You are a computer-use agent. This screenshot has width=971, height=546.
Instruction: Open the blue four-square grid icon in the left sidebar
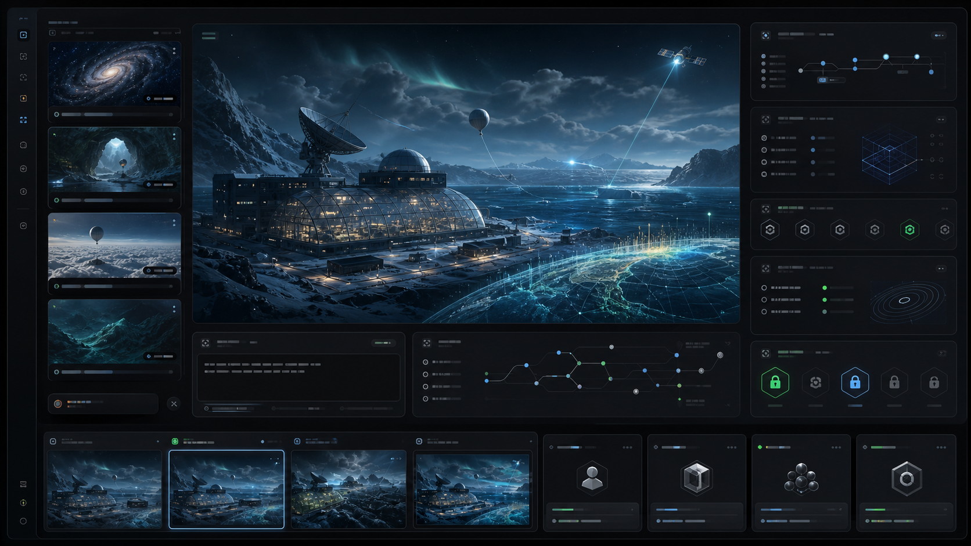[23, 120]
